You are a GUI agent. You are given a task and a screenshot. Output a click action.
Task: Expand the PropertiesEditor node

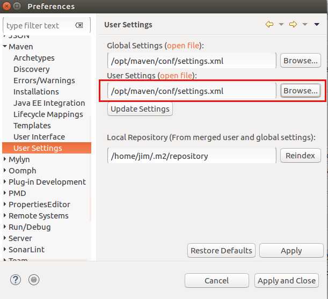pos(5,204)
